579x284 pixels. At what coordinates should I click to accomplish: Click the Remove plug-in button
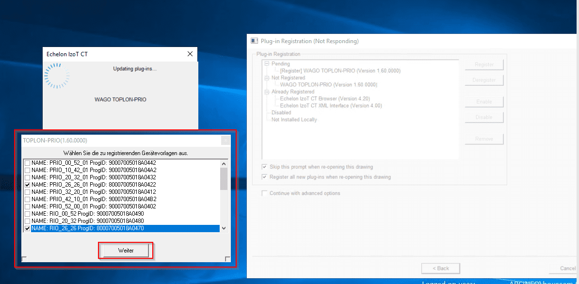[x=484, y=139]
